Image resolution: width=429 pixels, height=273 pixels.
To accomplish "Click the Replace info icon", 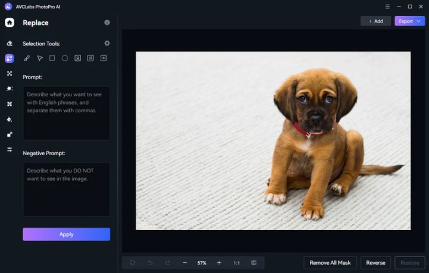I will pos(107,23).
